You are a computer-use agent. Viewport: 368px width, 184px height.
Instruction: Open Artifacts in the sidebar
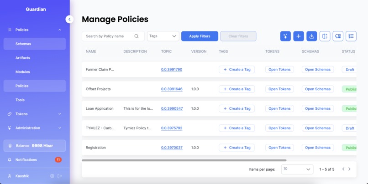(x=35, y=58)
